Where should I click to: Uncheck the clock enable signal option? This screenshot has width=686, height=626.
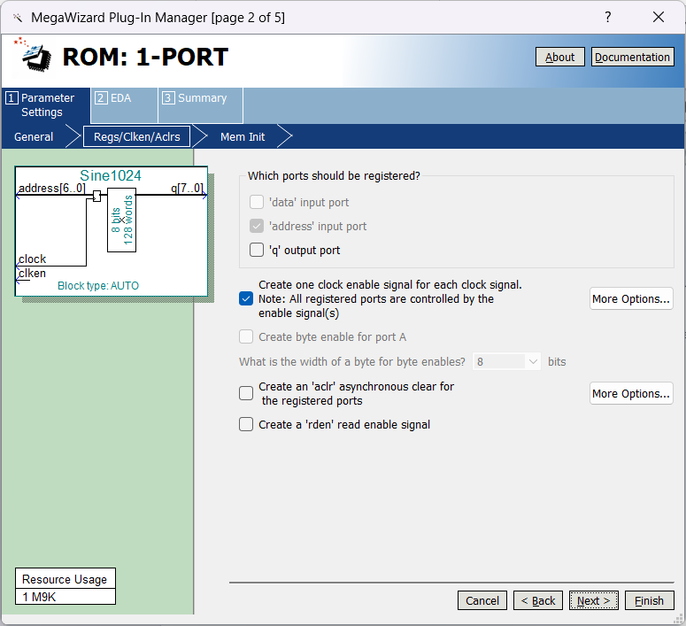pyautogui.click(x=246, y=299)
